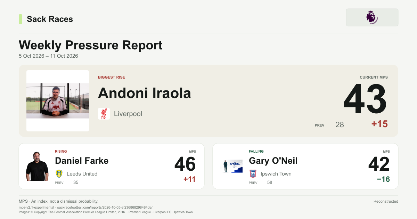
Task: Click the Ipswich Town crest icon
Action: pyautogui.click(x=253, y=174)
